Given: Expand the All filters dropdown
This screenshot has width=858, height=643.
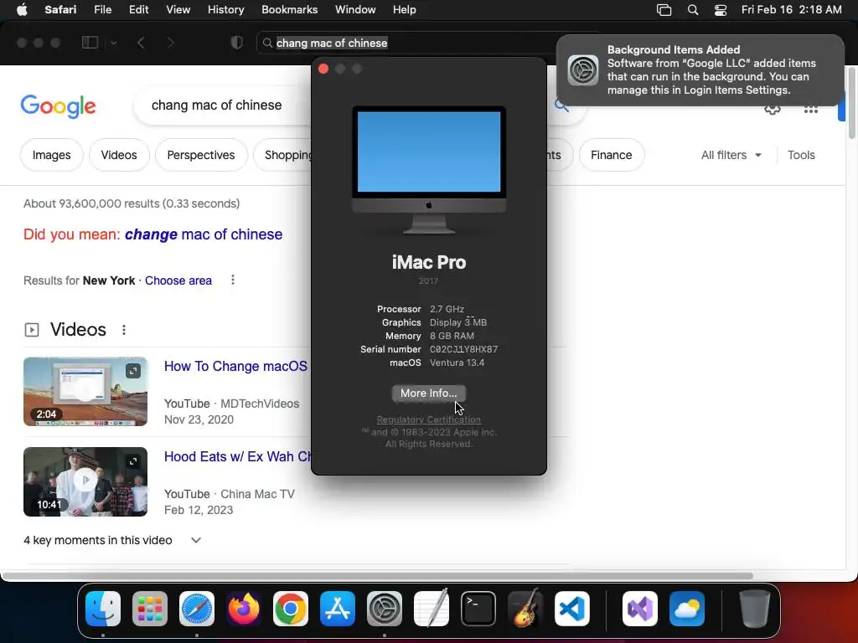Looking at the screenshot, I should [731, 155].
